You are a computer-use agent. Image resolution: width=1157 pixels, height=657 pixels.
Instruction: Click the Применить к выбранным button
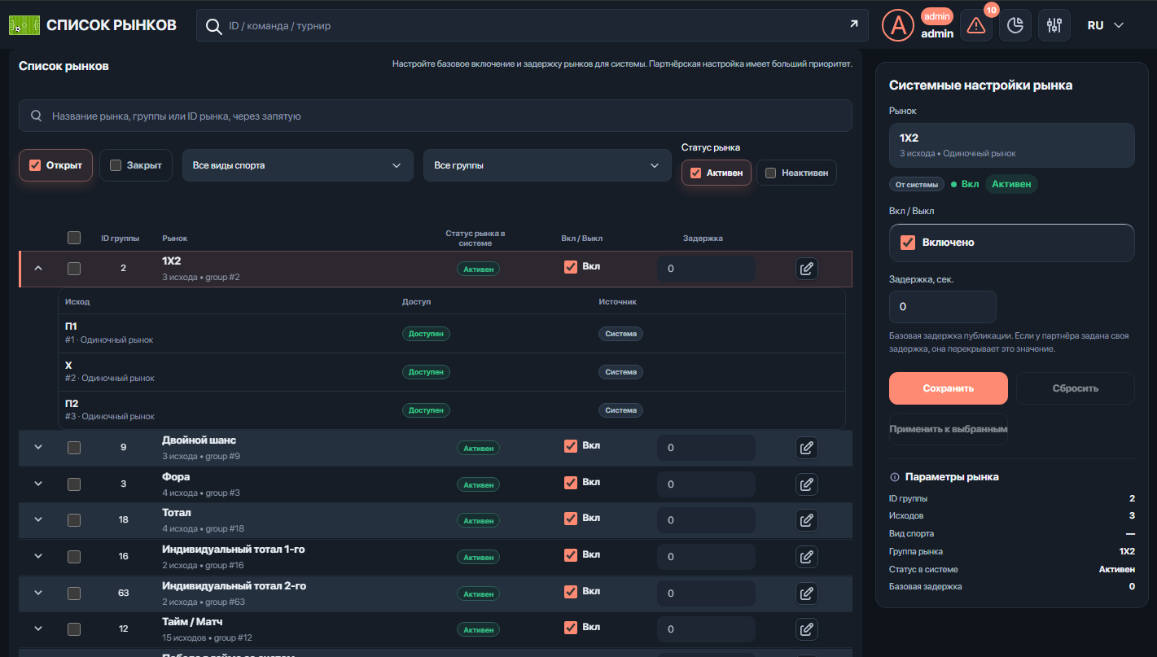coord(949,429)
